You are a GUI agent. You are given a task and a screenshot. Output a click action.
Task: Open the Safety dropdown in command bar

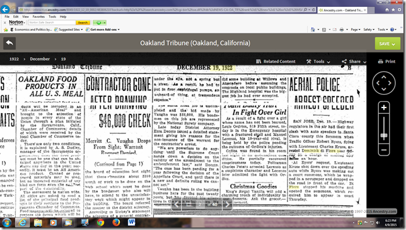[369, 30]
